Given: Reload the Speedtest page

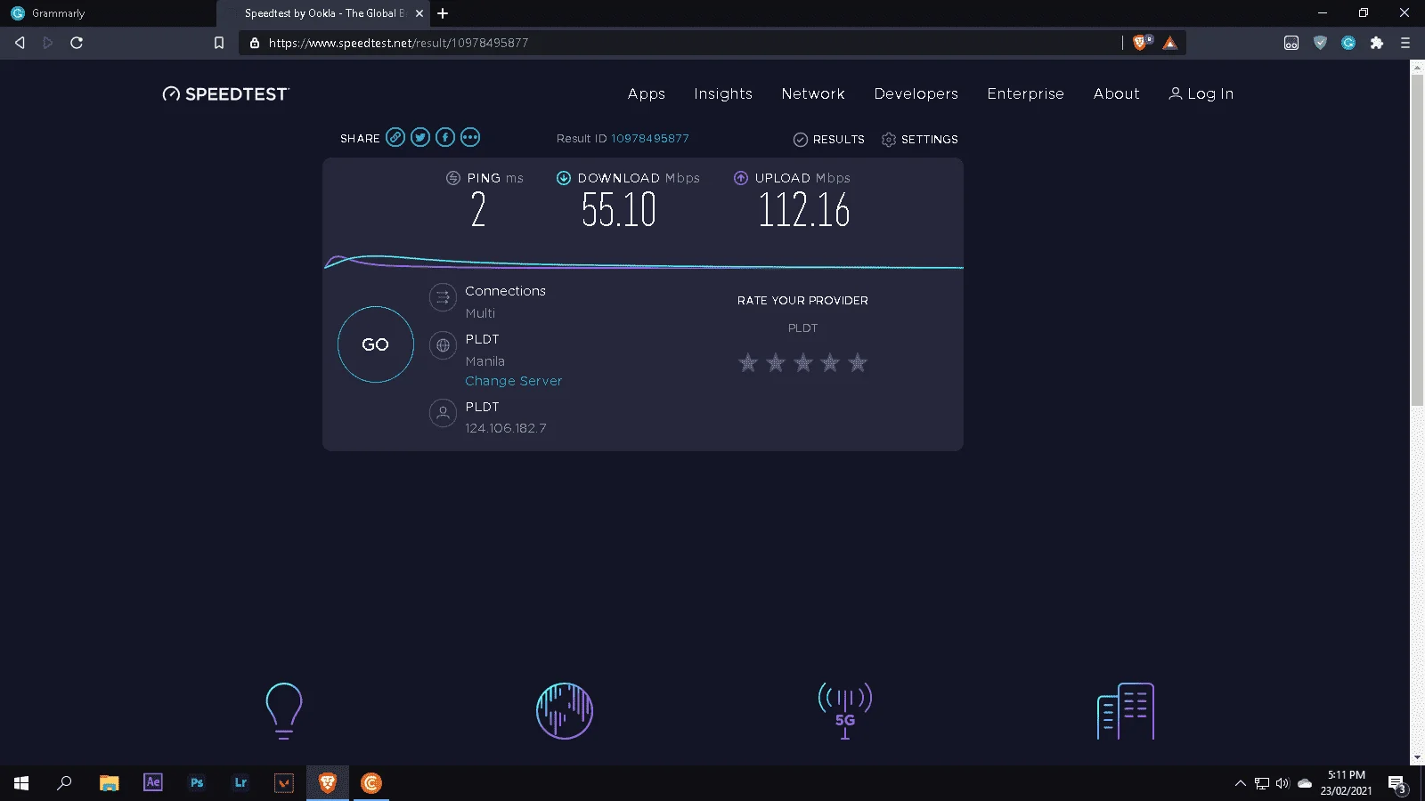Looking at the screenshot, I should pyautogui.click(x=77, y=43).
